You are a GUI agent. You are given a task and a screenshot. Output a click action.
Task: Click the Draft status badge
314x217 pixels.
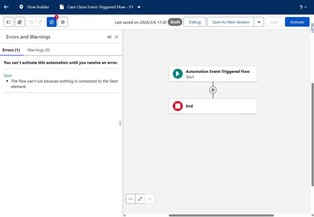coord(175,22)
